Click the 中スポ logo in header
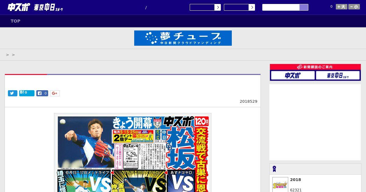This screenshot has width=366, height=192. click(x=19, y=7)
